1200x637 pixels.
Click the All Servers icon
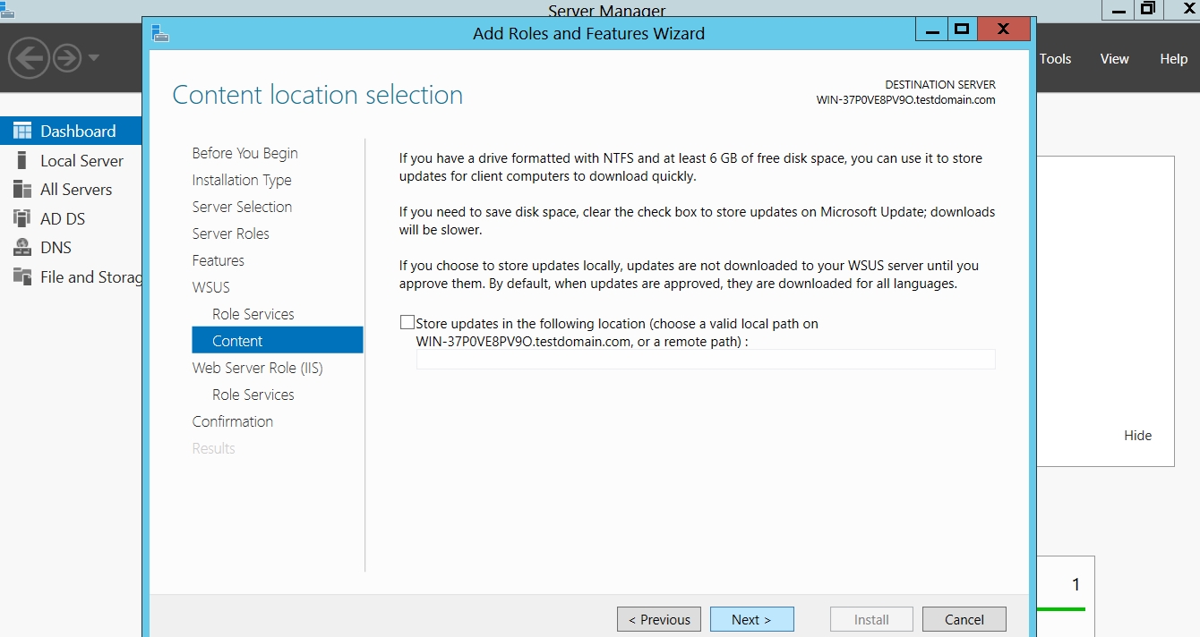pos(22,190)
